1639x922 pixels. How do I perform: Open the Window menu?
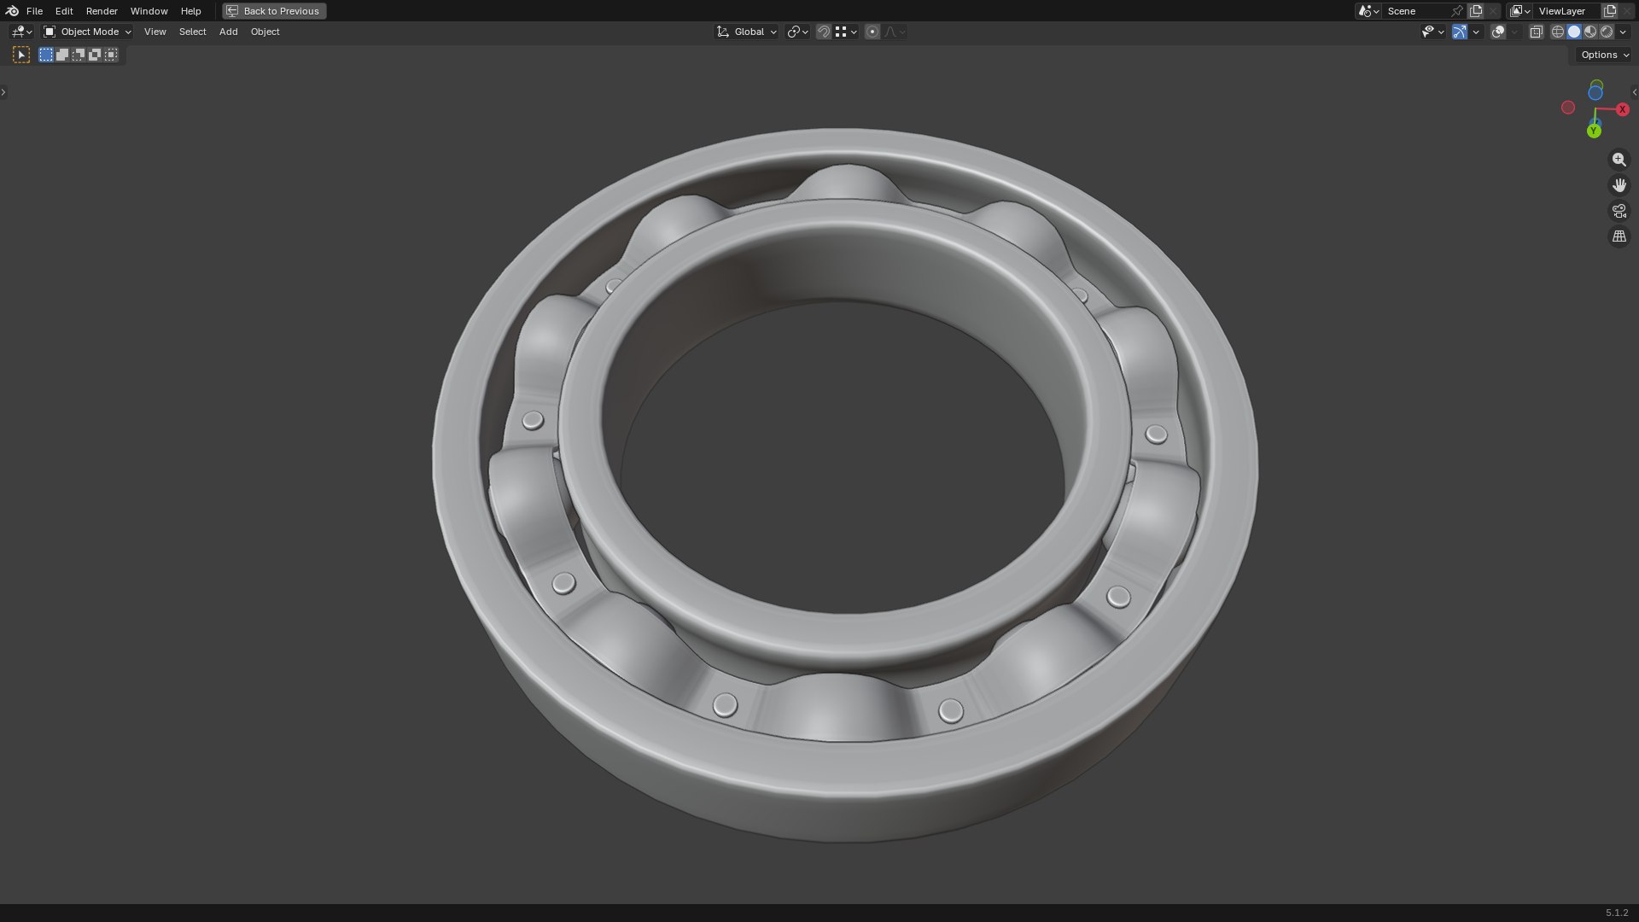[x=149, y=11]
